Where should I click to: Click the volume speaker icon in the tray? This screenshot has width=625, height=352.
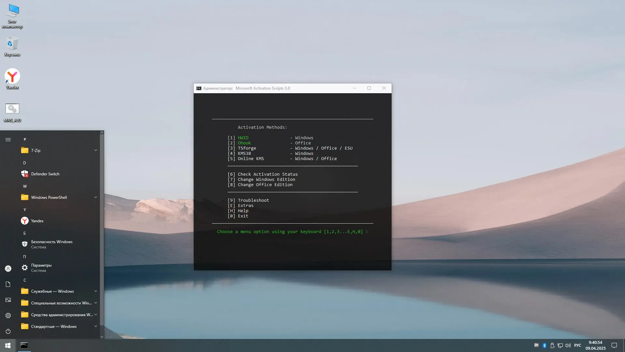pyautogui.click(x=568, y=345)
